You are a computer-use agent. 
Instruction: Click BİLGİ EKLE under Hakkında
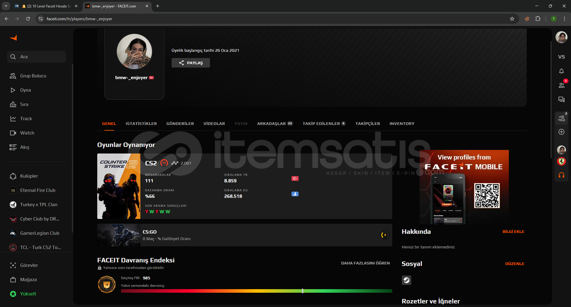click(513, 232)
